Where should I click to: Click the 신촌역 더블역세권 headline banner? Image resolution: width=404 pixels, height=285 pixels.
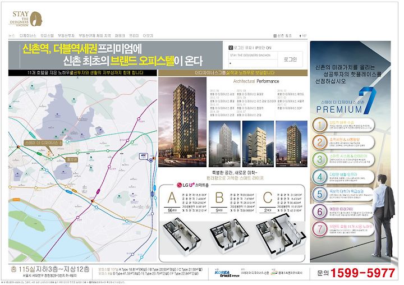tap(116, 55)
